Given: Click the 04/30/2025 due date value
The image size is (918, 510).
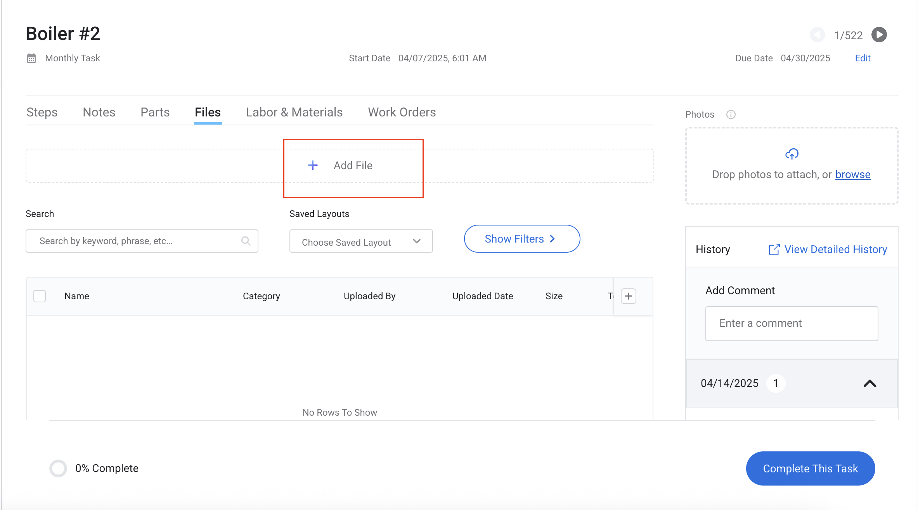Looking at the screenshot, I should (x=805, y=58).
